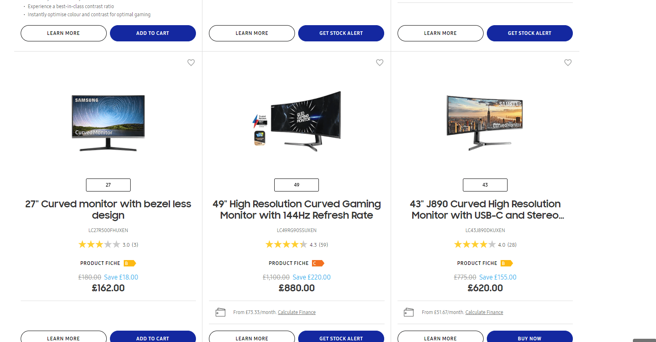Click star rating of 49" gaming monitor
656x342 pixels.
click(286, 245)
